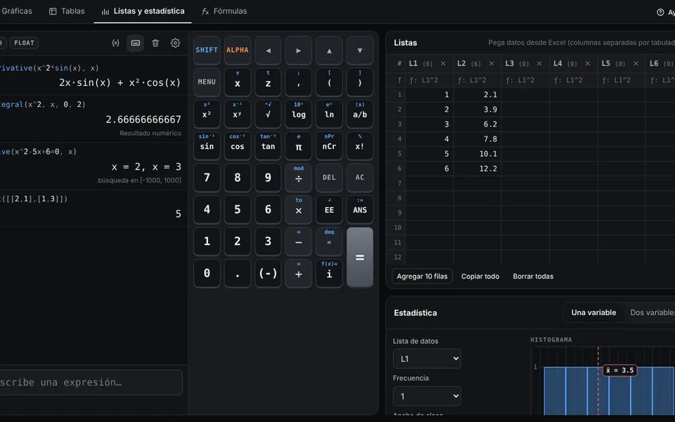Click the AC clear key
675x422 pixels.
(x=360, y=177)
